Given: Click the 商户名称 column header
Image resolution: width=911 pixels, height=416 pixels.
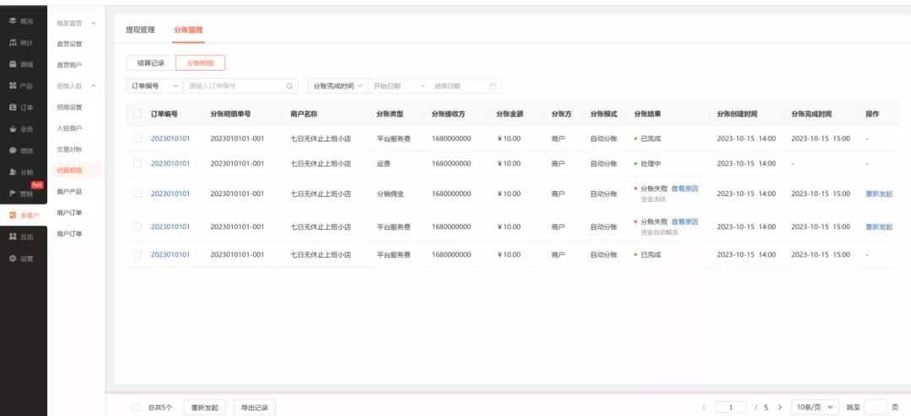Looking at the screenshot, I should click(x=304, y=114).
